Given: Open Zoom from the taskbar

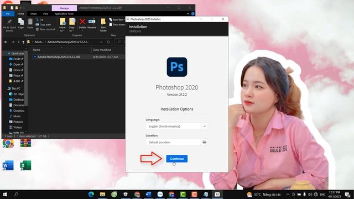Looking at the screenshot, I should coord(160,194).
